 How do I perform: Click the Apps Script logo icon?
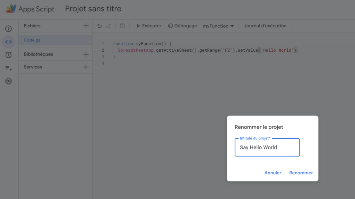(11, 9)
